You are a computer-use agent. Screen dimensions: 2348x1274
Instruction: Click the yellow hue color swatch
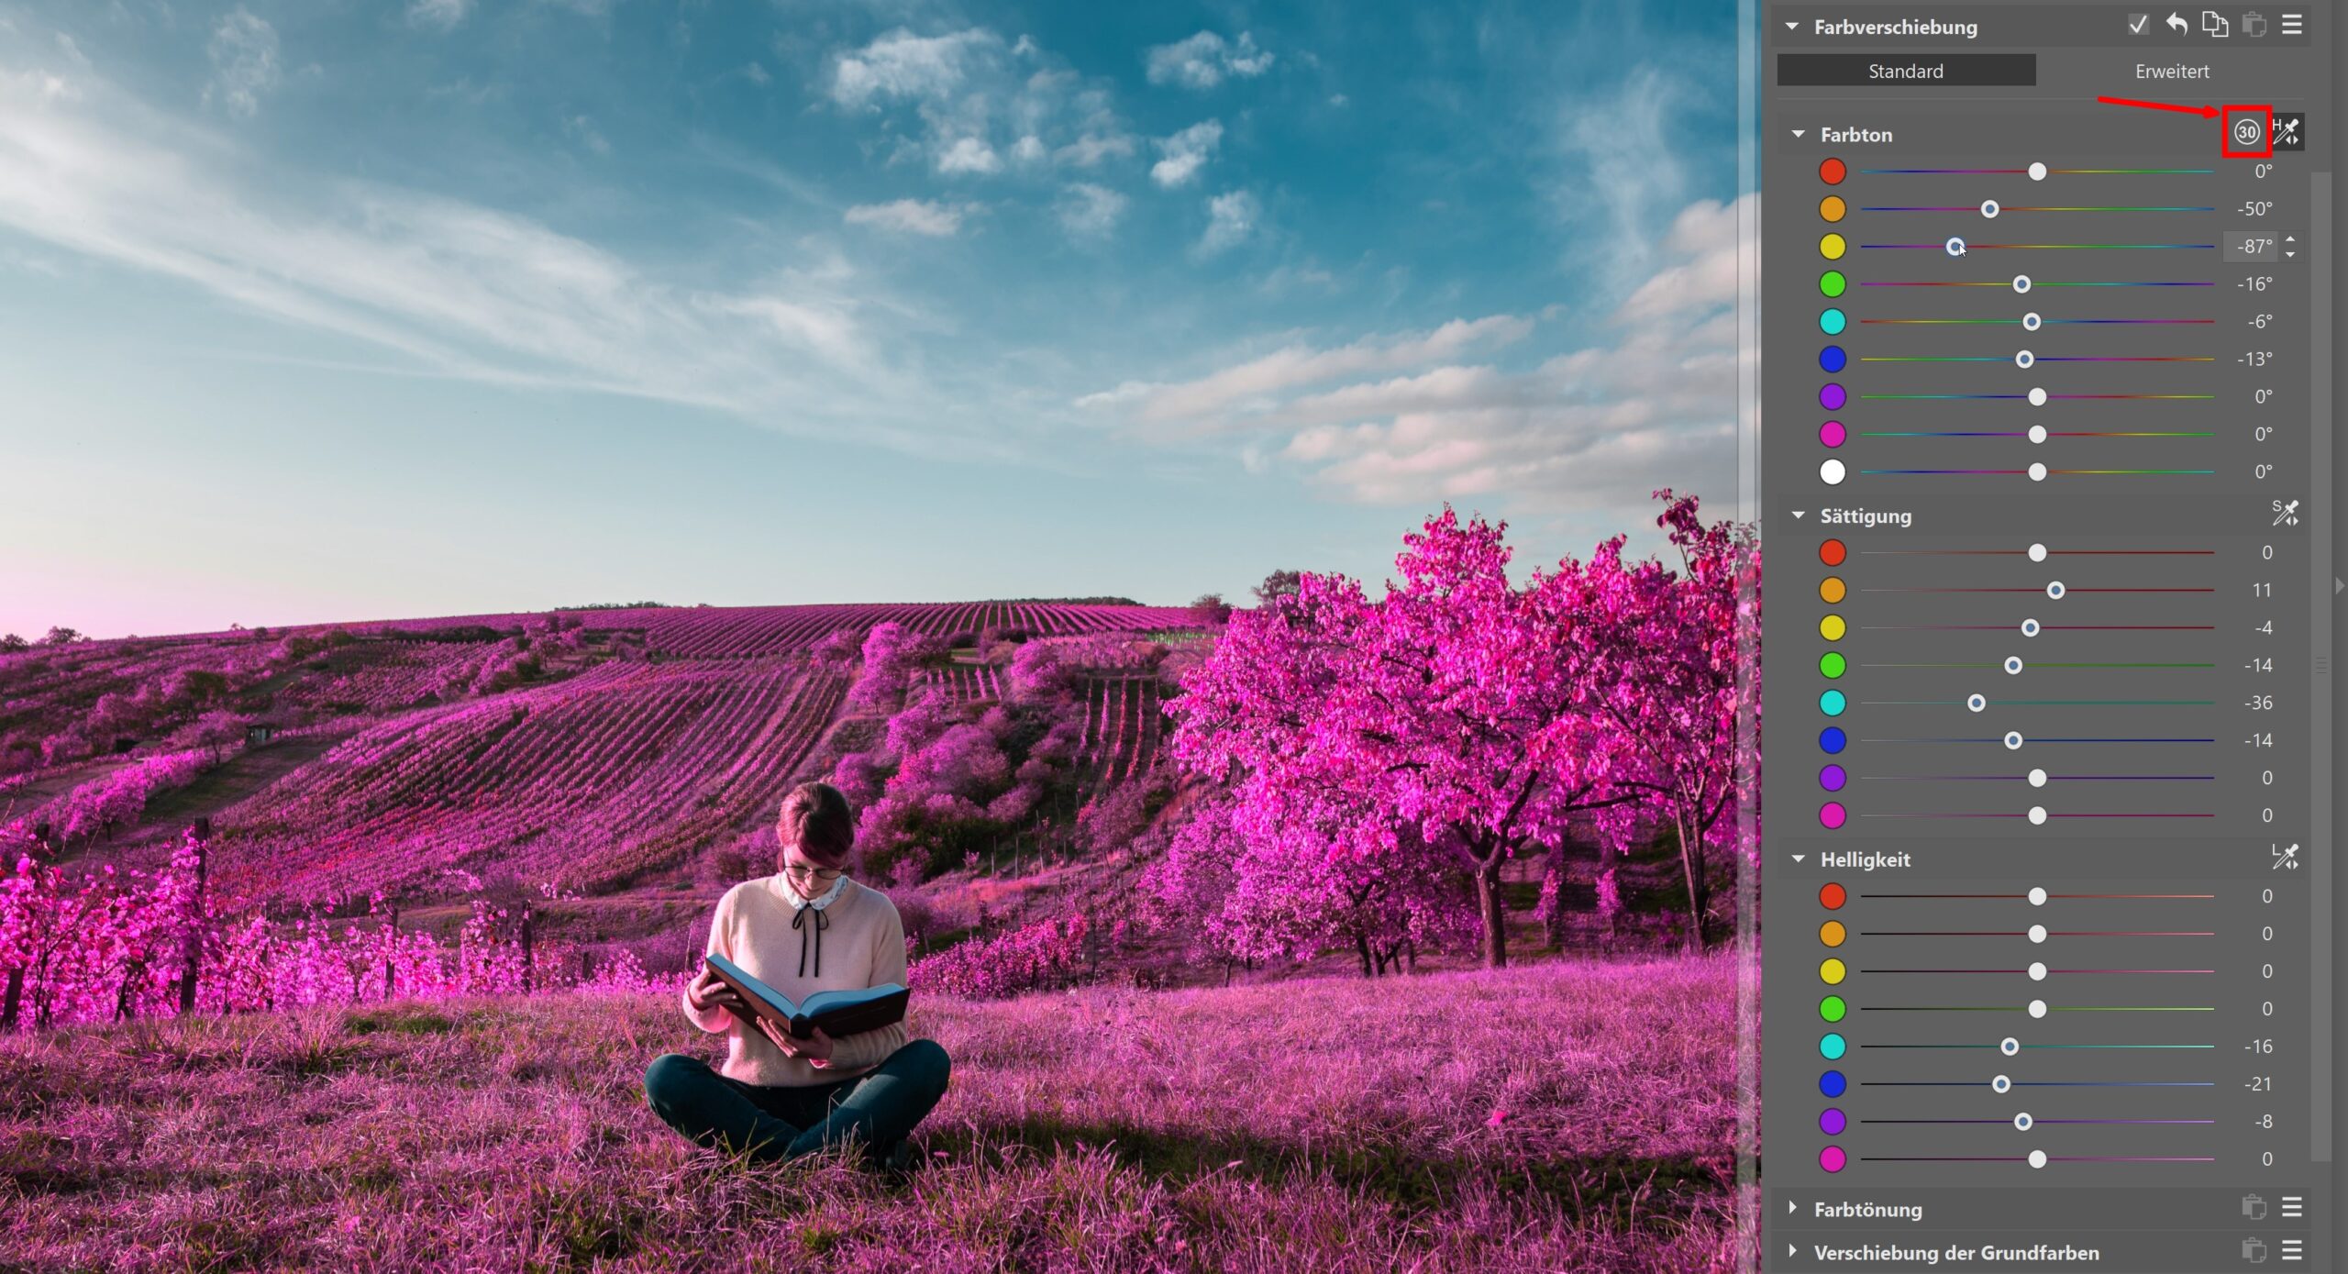tap(1832, 247)
